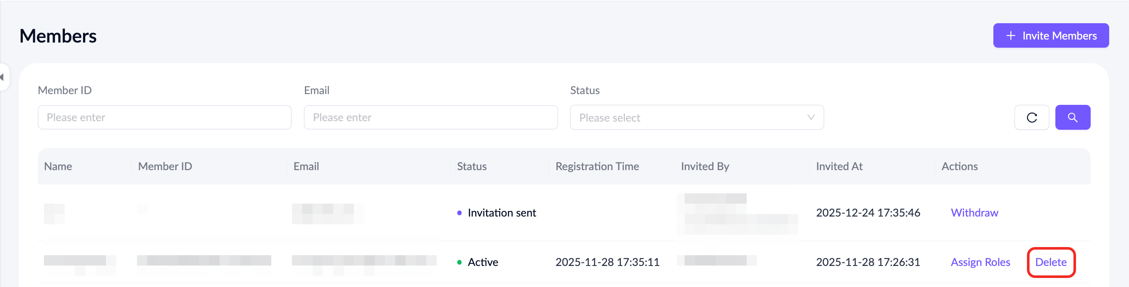
Task: Click the Name column header
Action: point(58,166)
